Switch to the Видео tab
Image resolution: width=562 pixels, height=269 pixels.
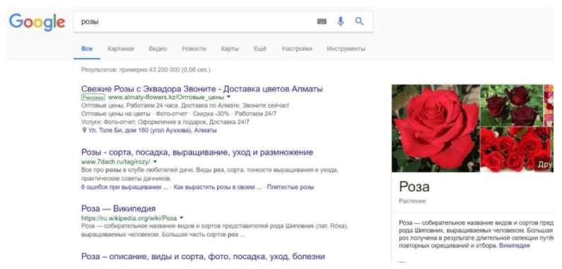point(158,49)
